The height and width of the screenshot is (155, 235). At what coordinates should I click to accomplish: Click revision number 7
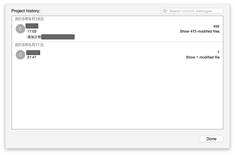click(x=218, y=52)
